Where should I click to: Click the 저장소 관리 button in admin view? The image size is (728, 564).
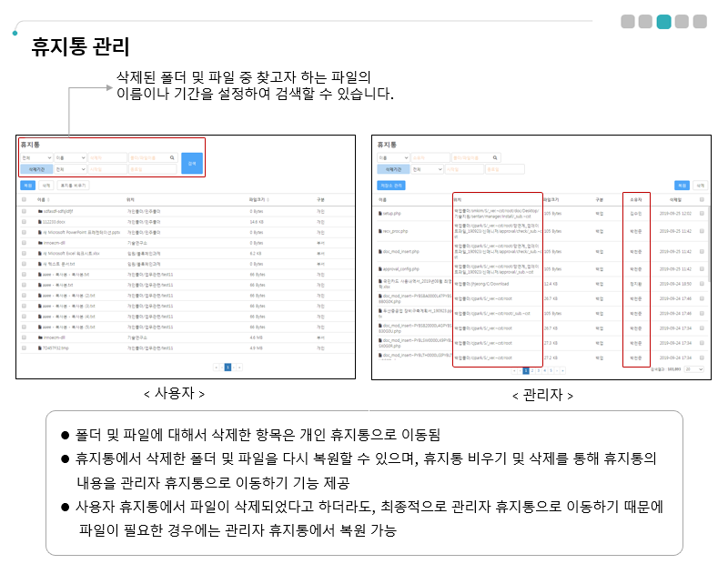[x=392, y=185]
